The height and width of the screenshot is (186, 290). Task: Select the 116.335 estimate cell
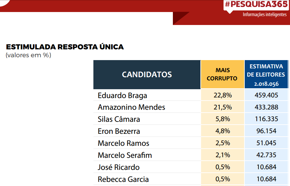(266, 119)
